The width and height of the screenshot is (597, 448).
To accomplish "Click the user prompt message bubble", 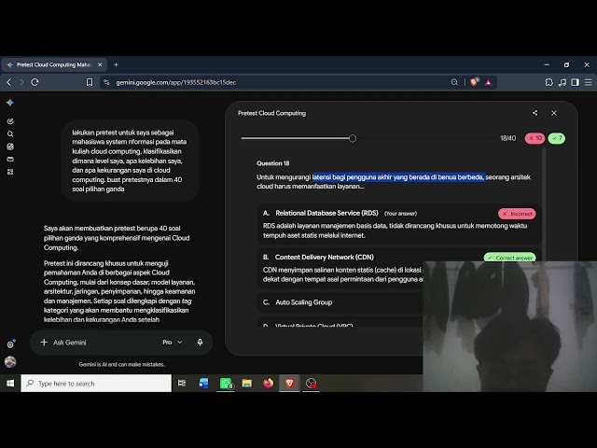I will pyautogui.click(x=130, y=161).
